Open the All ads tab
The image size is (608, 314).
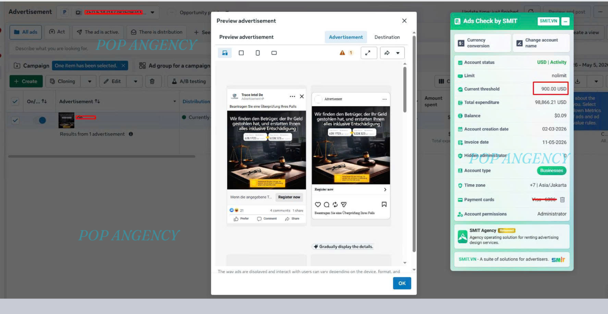26,32
